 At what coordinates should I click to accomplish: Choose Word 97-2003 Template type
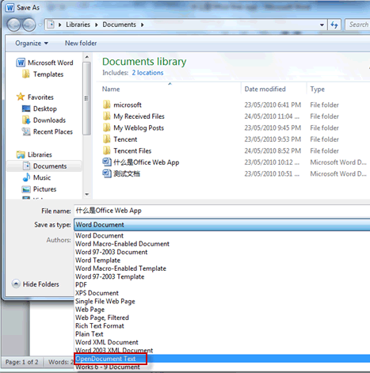click(x=109, y=276)
